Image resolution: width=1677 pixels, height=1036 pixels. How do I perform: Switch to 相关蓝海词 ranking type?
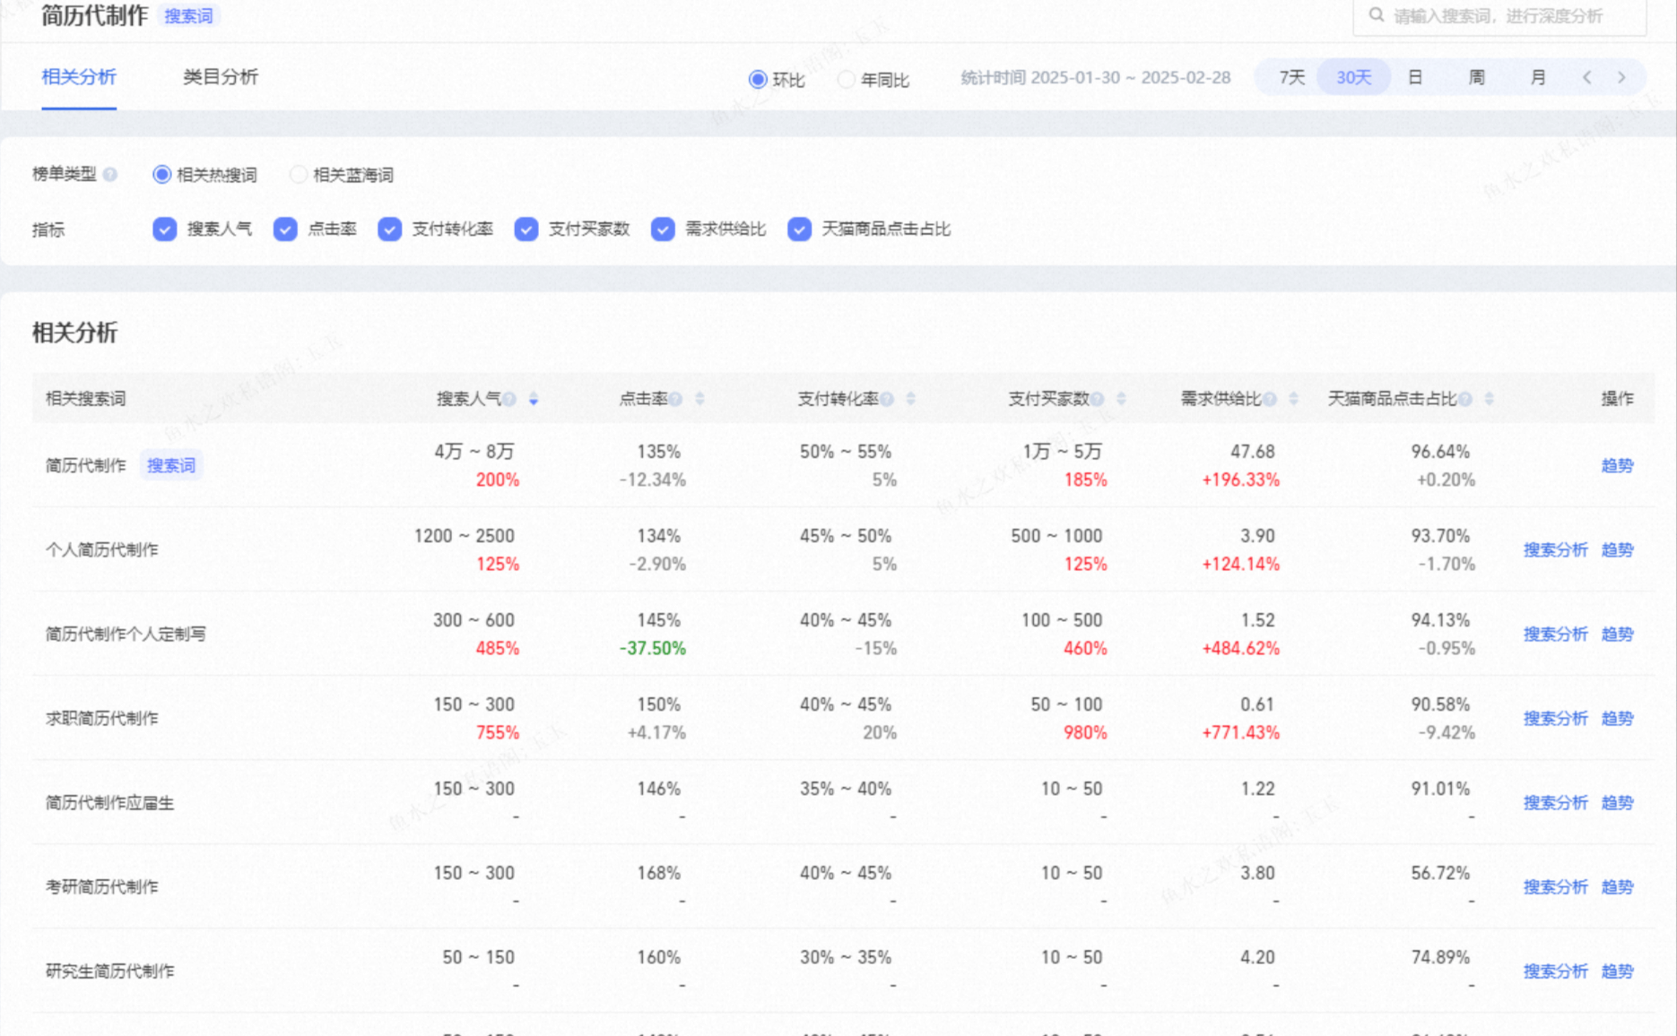[x=299, y=175]
